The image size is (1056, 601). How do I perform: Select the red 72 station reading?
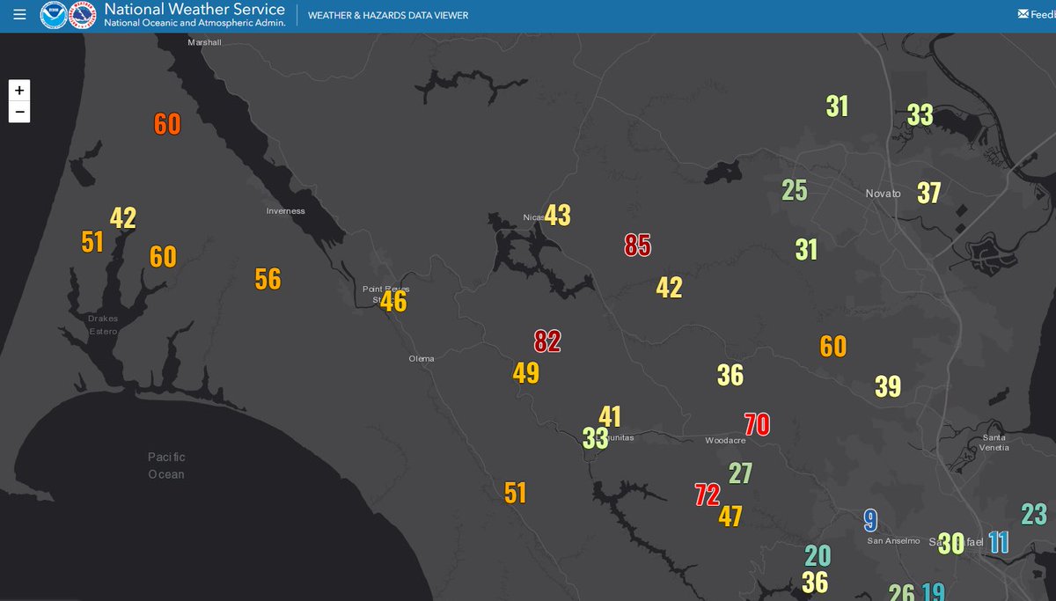(x=708, y=495)
